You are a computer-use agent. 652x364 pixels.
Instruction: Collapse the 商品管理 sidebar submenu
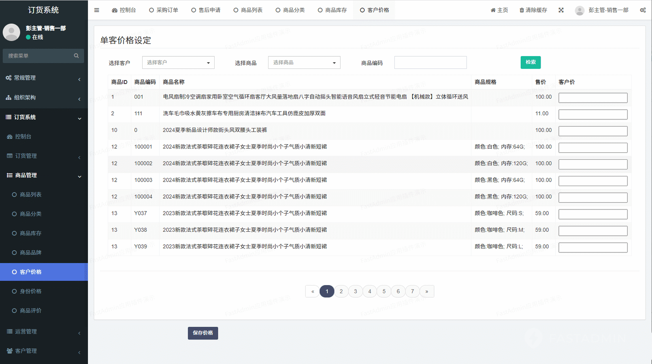coord(44,175)
